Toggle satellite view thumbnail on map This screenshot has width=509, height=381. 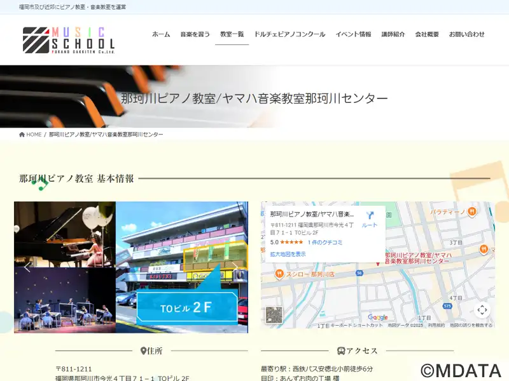(x=274, y=315)
